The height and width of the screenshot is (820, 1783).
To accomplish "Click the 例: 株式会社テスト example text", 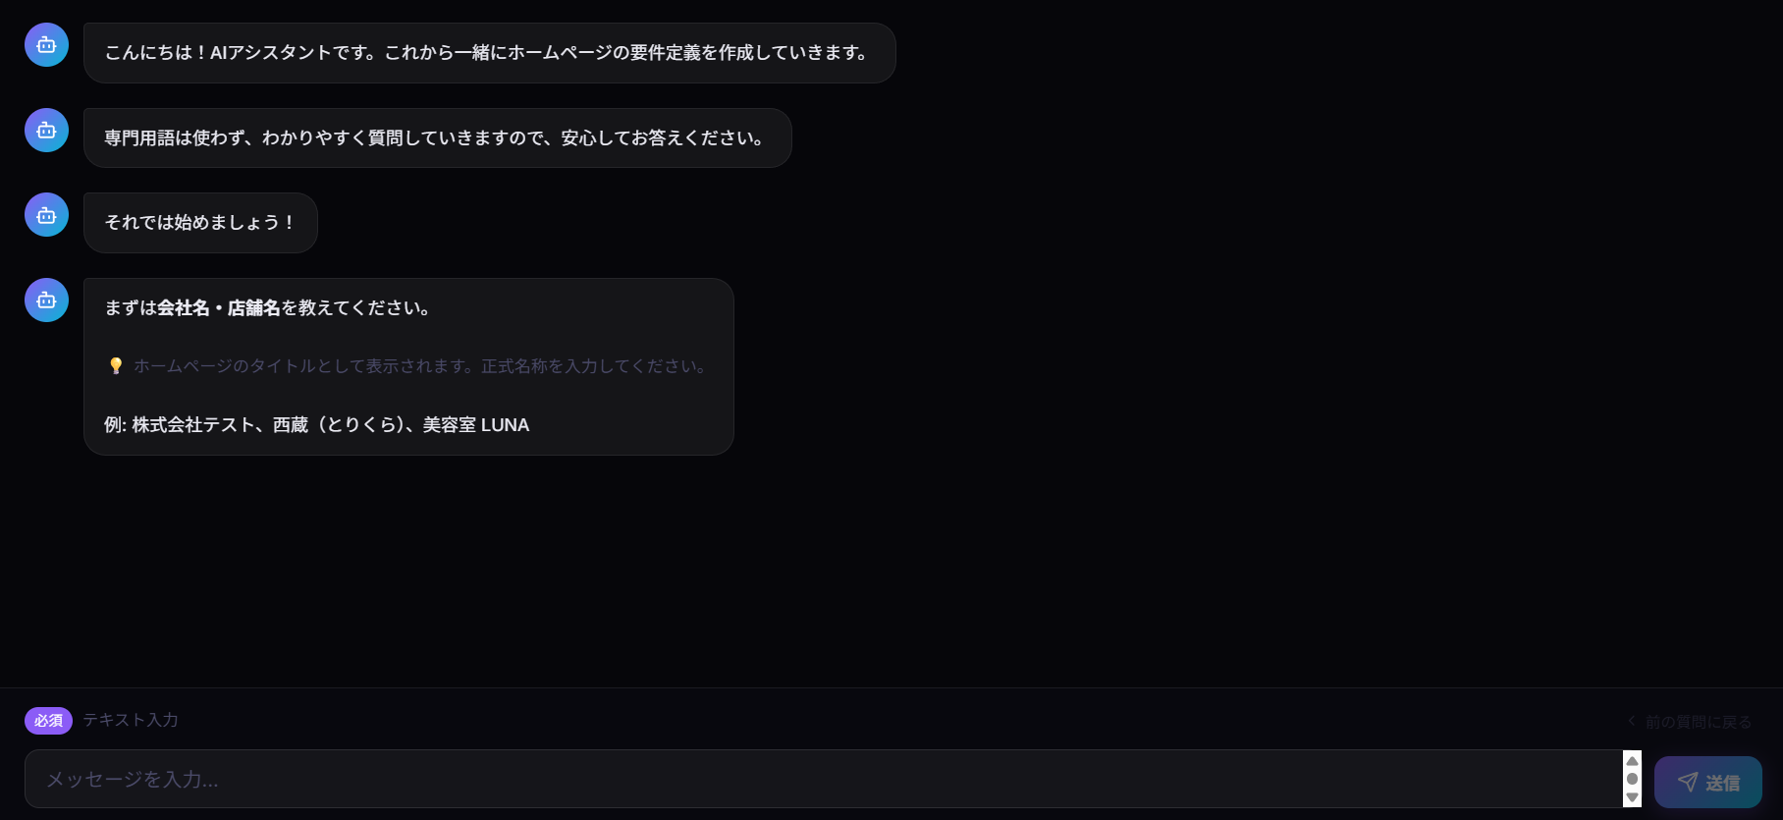I will coord(316,424).
